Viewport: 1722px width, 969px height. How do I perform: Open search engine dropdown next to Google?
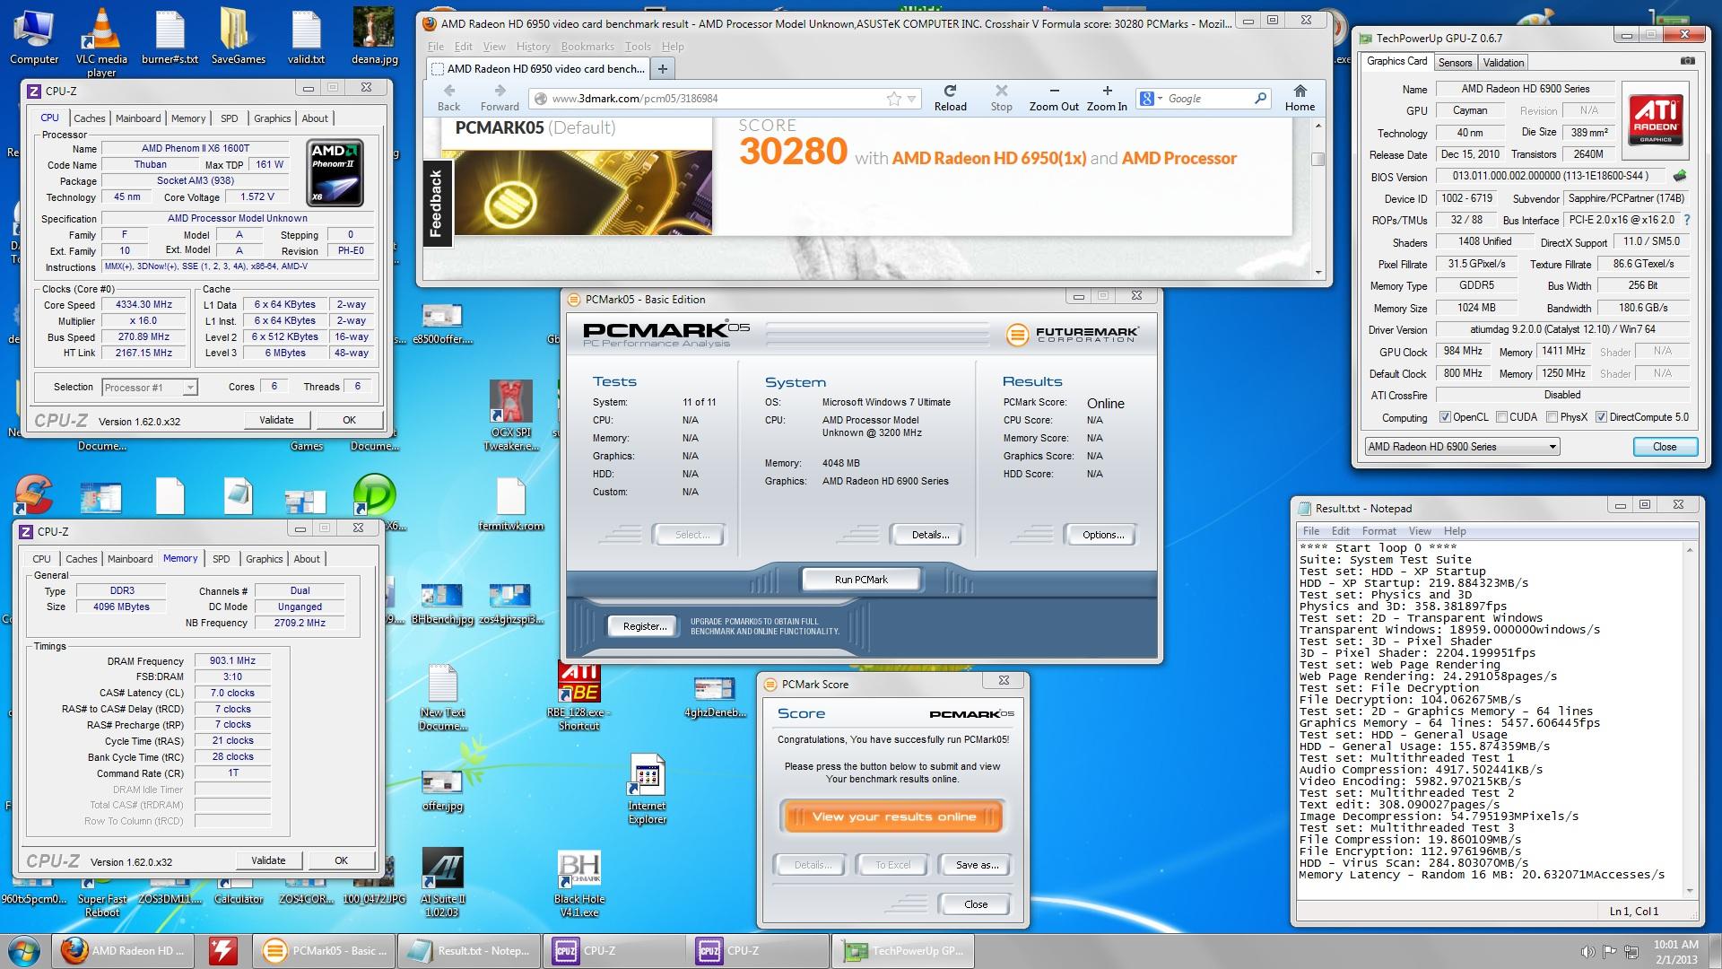[x=1160, y=99]
